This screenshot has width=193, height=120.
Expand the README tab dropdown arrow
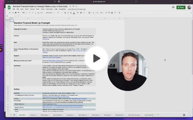coord(27,115)
